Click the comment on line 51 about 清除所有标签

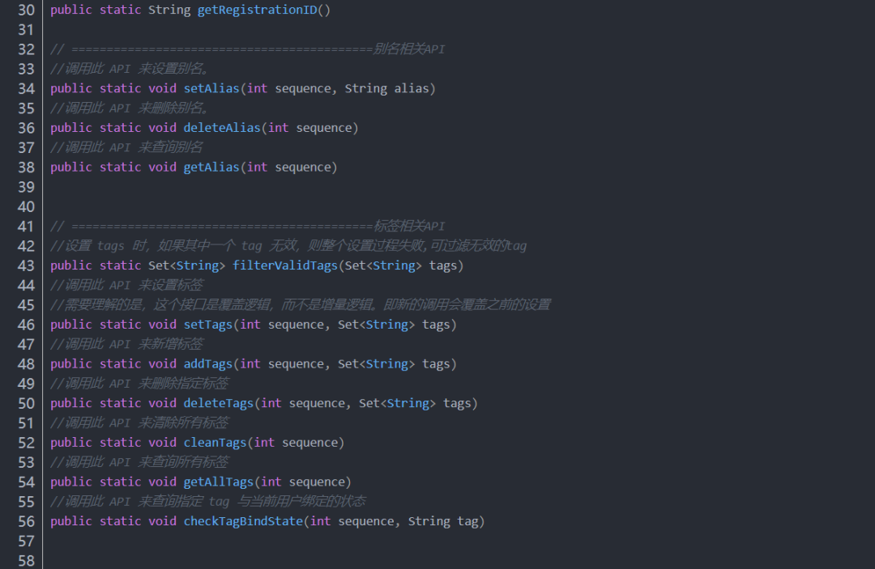coord(139,423)
